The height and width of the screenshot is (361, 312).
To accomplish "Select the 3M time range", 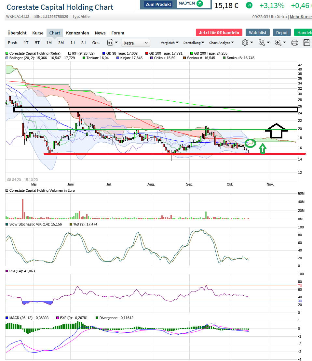I will 61,43.
